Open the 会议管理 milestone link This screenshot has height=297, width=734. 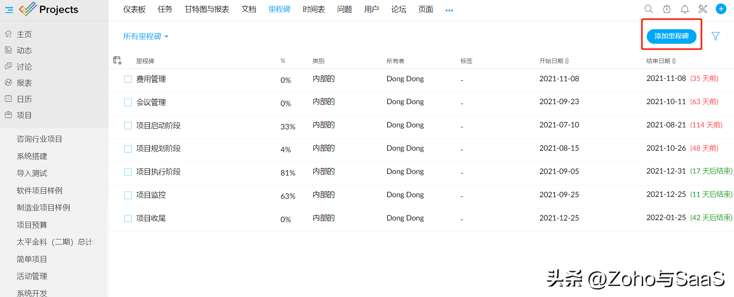click(x=151, y=103)
